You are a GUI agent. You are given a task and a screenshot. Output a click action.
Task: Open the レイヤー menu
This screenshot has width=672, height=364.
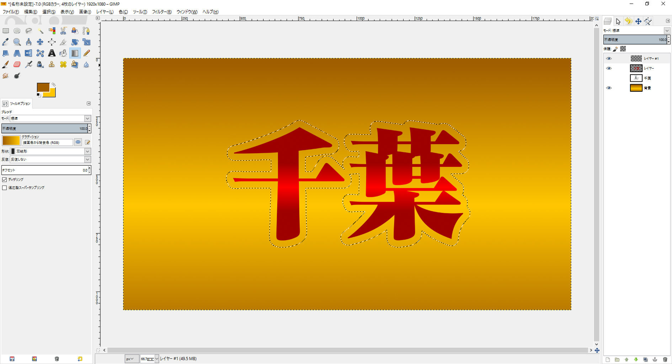tap(105, 12)
